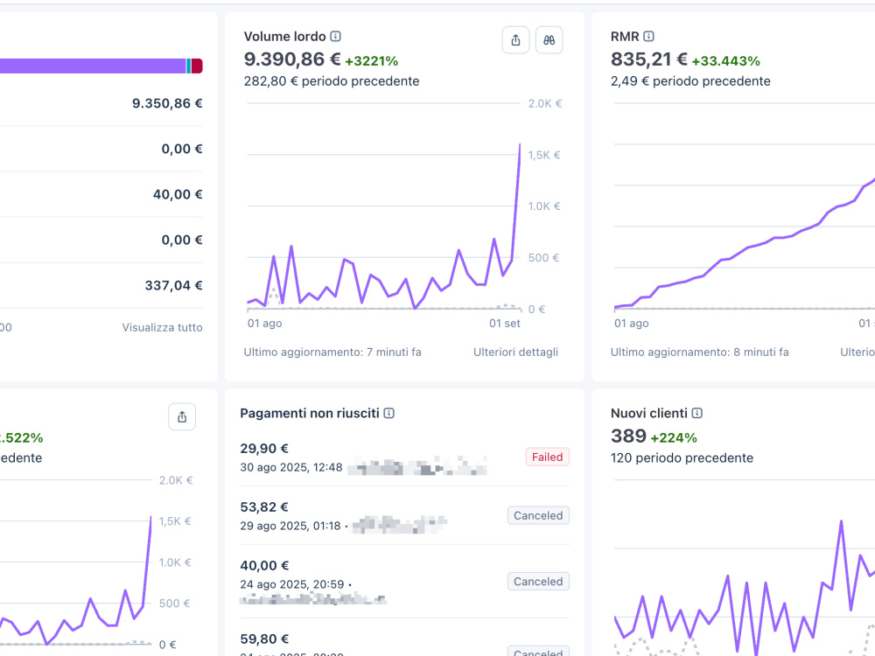The image size is (875, 656).
Task: Click the teal segment of the breakdown bar
Action: click(189, 66)
